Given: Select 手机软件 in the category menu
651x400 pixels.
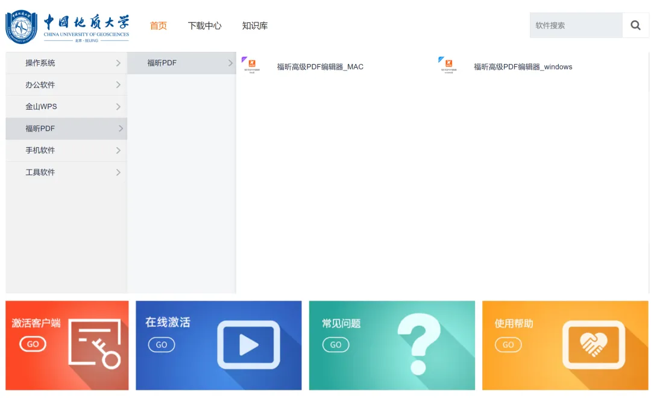Looking at the screenshot, I should tap(66, 150).
